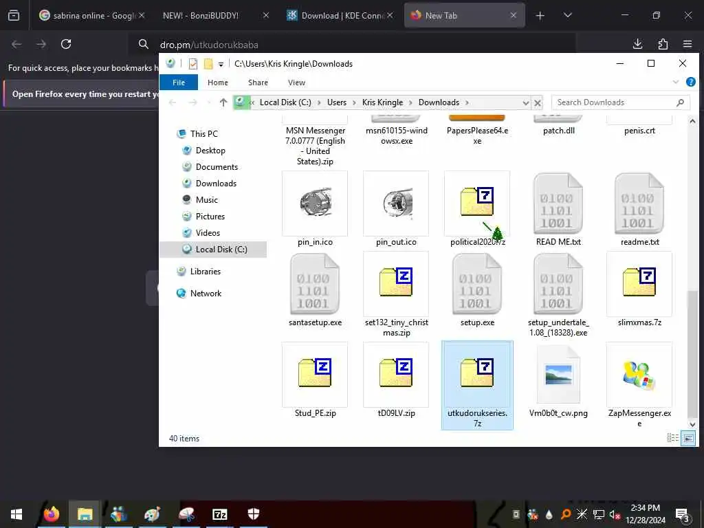Select the pin_out.ico file

click(x=396, y=203)
